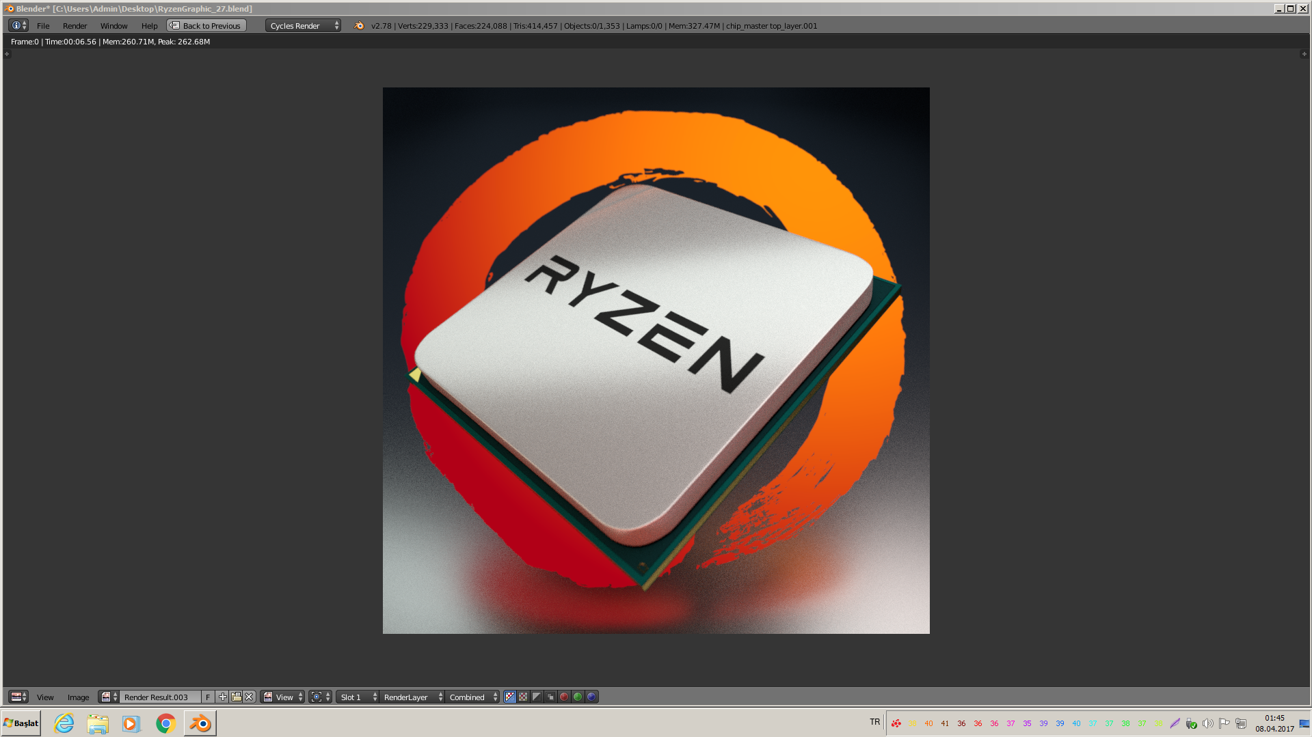Select Color and Alpha channel display
1312x737 pixels.
pyautogui.click(x=510, y=697)
